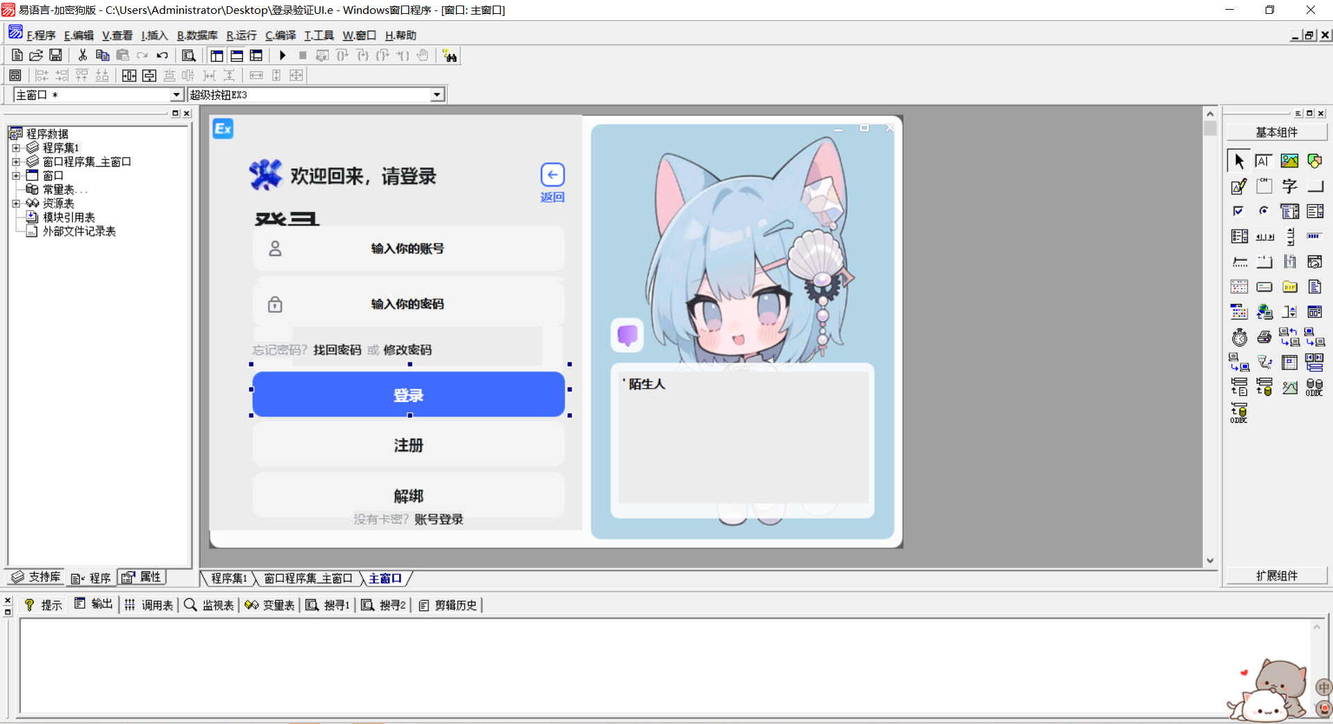Image resolution: width=1333 pixels, height=724 pixels.
Task: Open the 主窗口 window selector dropdown
Action: pos(178,94)
